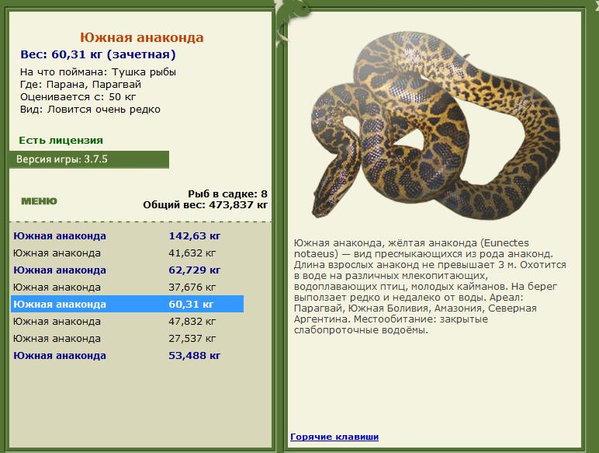Image resolution: width=599 pixels, height=453 pixels.
Task: Click the yellow anaconda picture
Action: 434,126
